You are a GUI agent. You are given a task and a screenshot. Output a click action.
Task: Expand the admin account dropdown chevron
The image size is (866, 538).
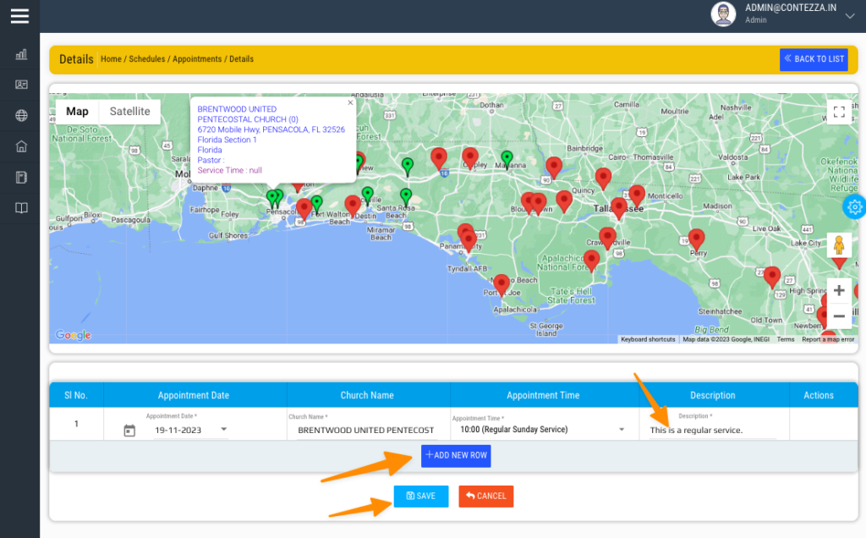[x=850, y=16]
